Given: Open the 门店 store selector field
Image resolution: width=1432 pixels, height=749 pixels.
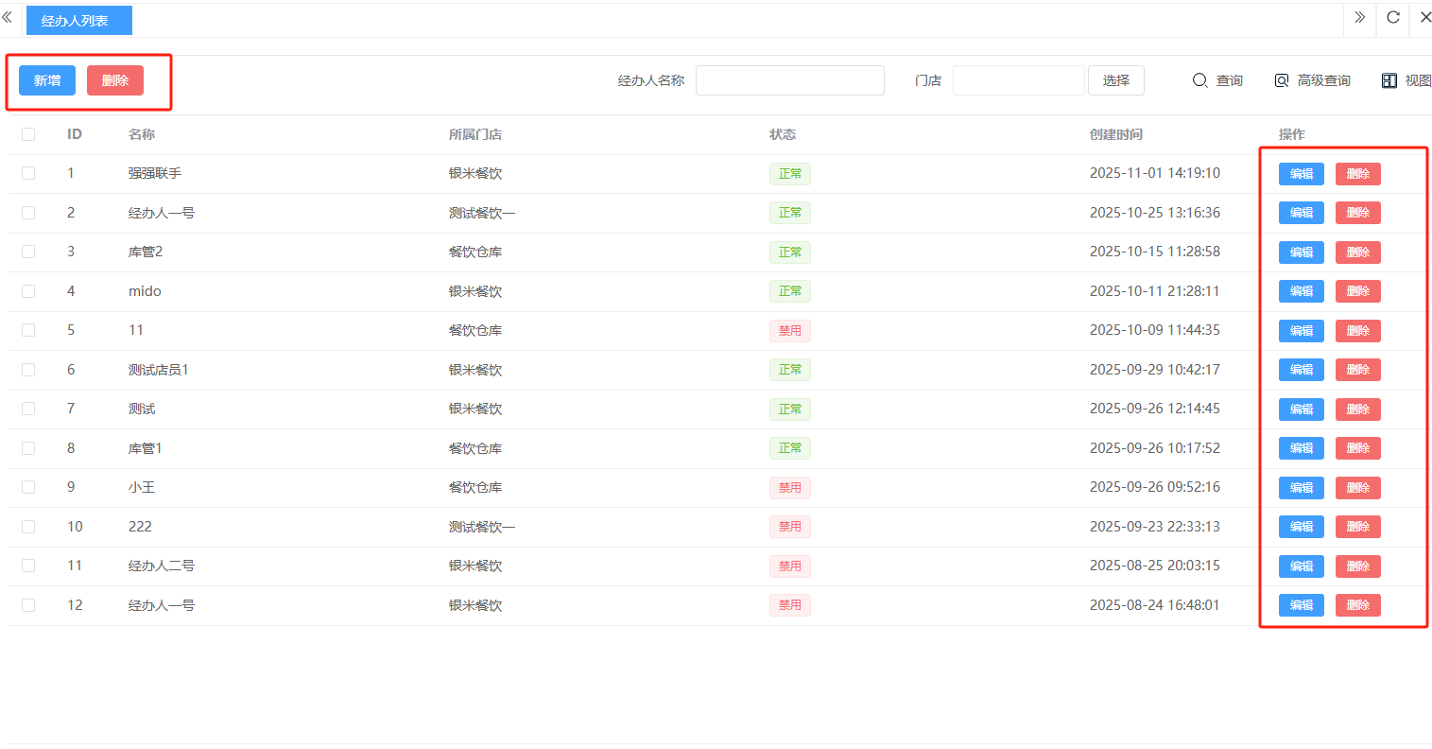Looking at the screenshot, I should (x=1018, y=80).
